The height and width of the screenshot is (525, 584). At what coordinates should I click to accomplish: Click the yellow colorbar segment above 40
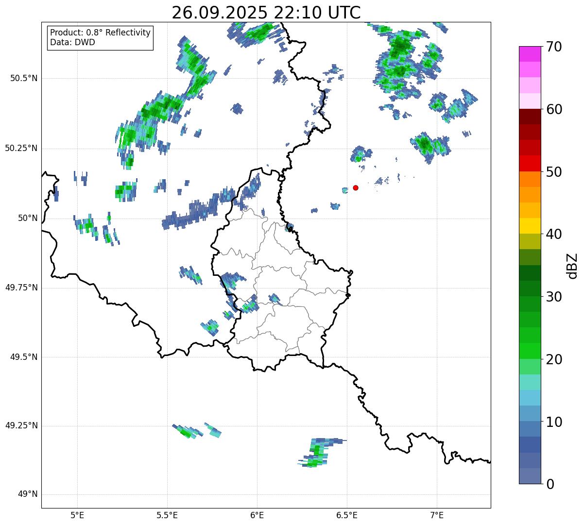tap(530, 226)
